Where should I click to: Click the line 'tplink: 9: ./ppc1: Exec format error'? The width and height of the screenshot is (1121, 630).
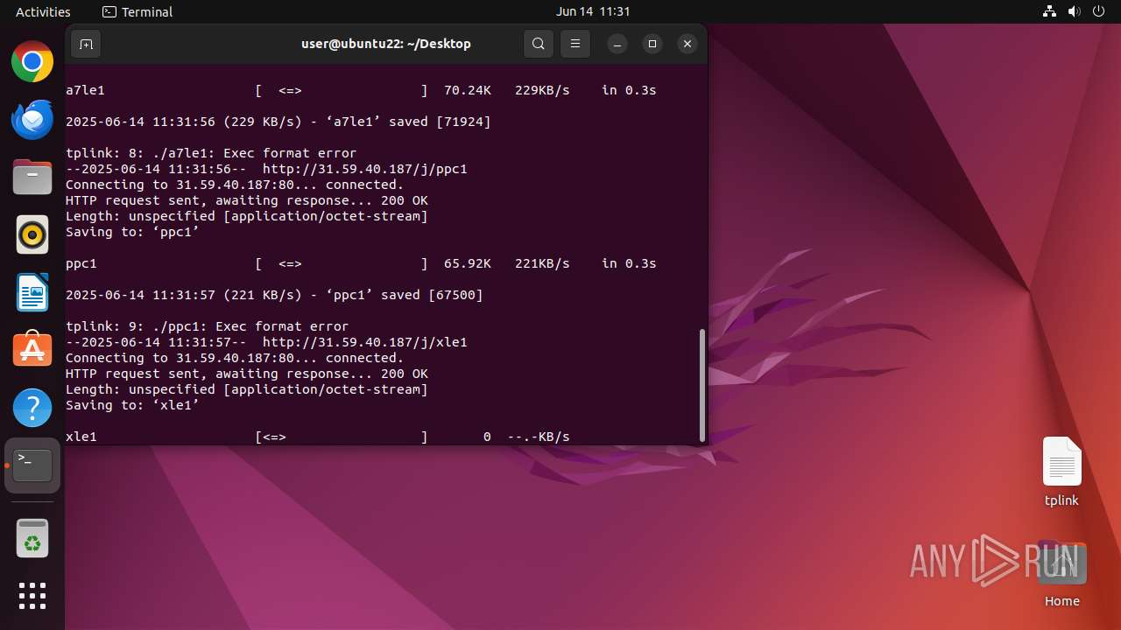[x=208, y=326]
